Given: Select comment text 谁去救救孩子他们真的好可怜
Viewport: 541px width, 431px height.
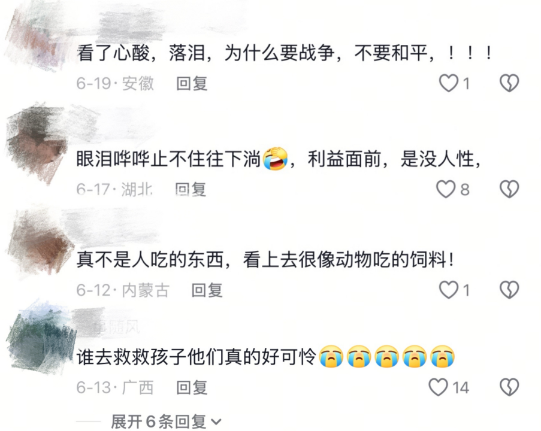Looking at the screenshot, I should [196, 357].
